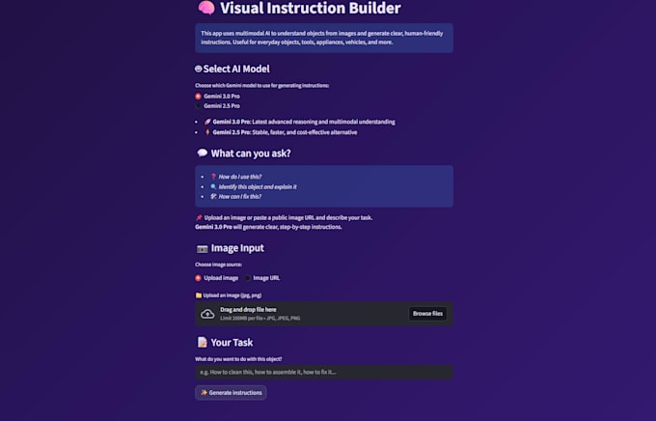This screenshot has width=656, height=421.
Task: Click the brain icon beside the title
Action: (206, 8)
